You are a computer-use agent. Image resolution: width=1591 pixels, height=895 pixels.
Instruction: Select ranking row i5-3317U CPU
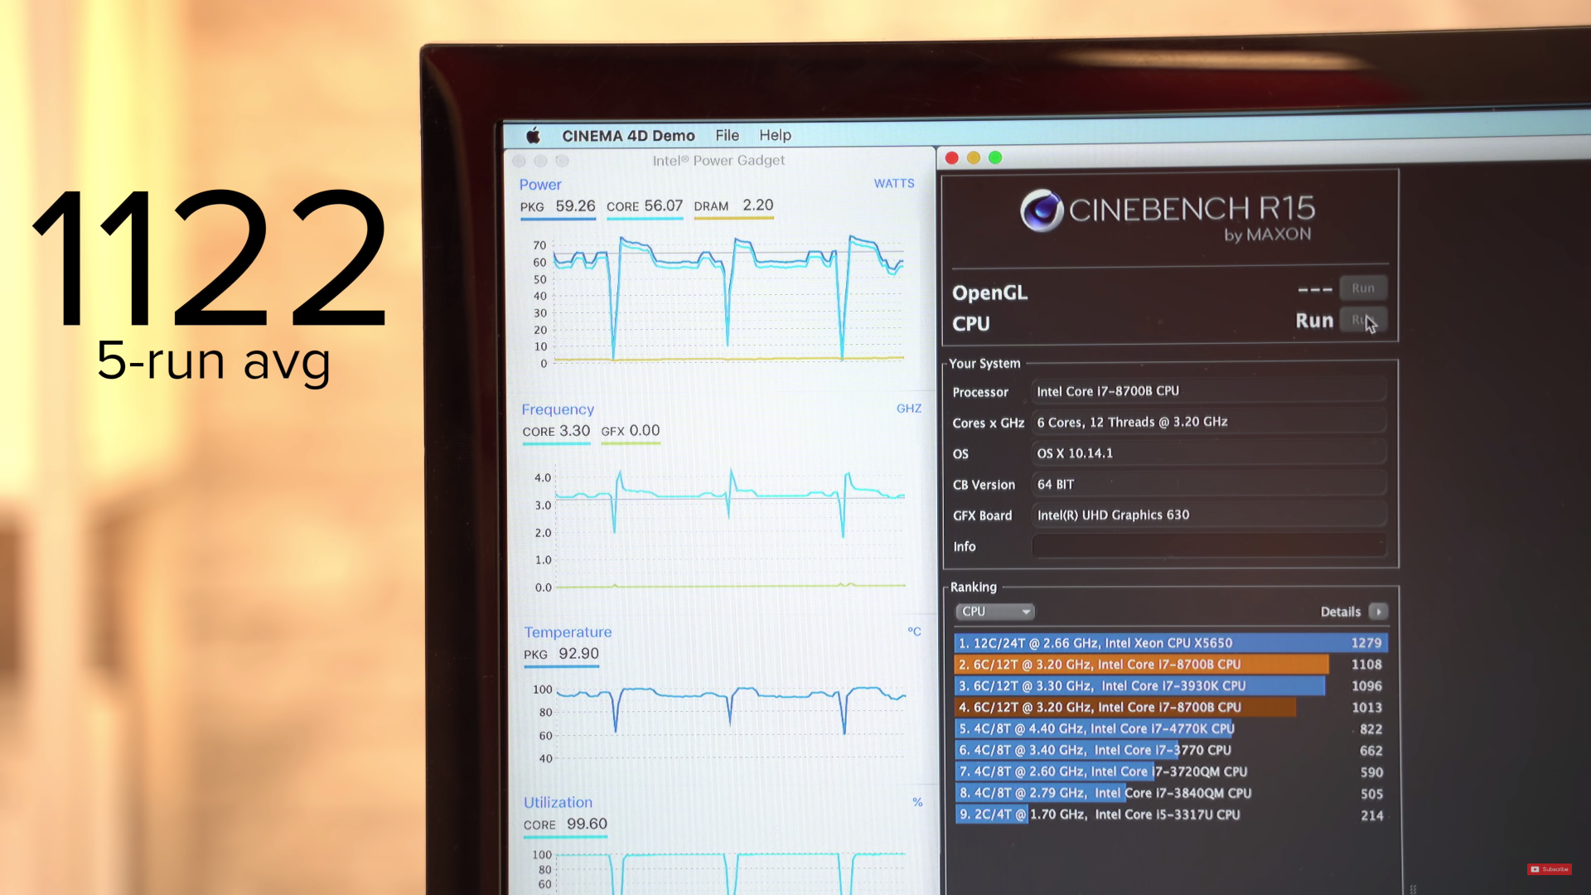(1171, 815)
